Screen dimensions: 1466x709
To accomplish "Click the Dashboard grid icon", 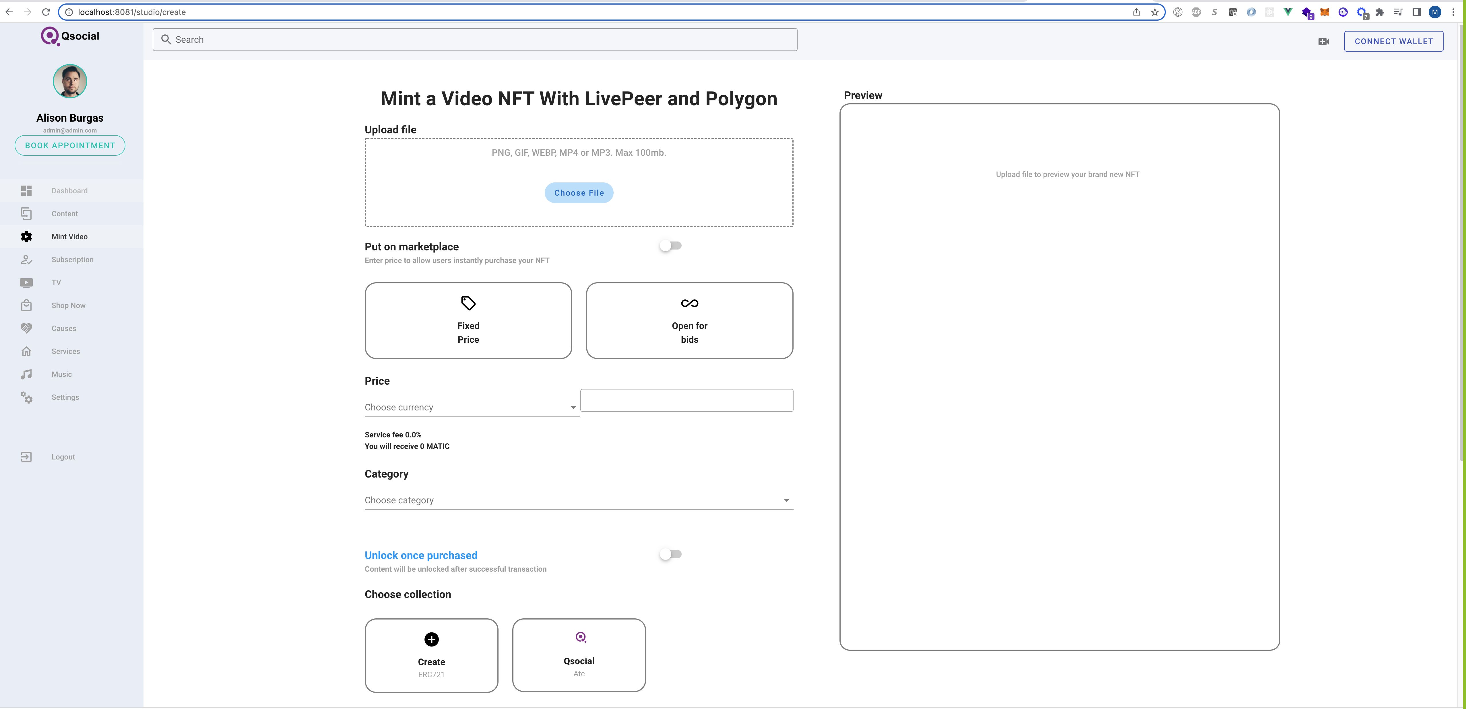I will 26,190.
